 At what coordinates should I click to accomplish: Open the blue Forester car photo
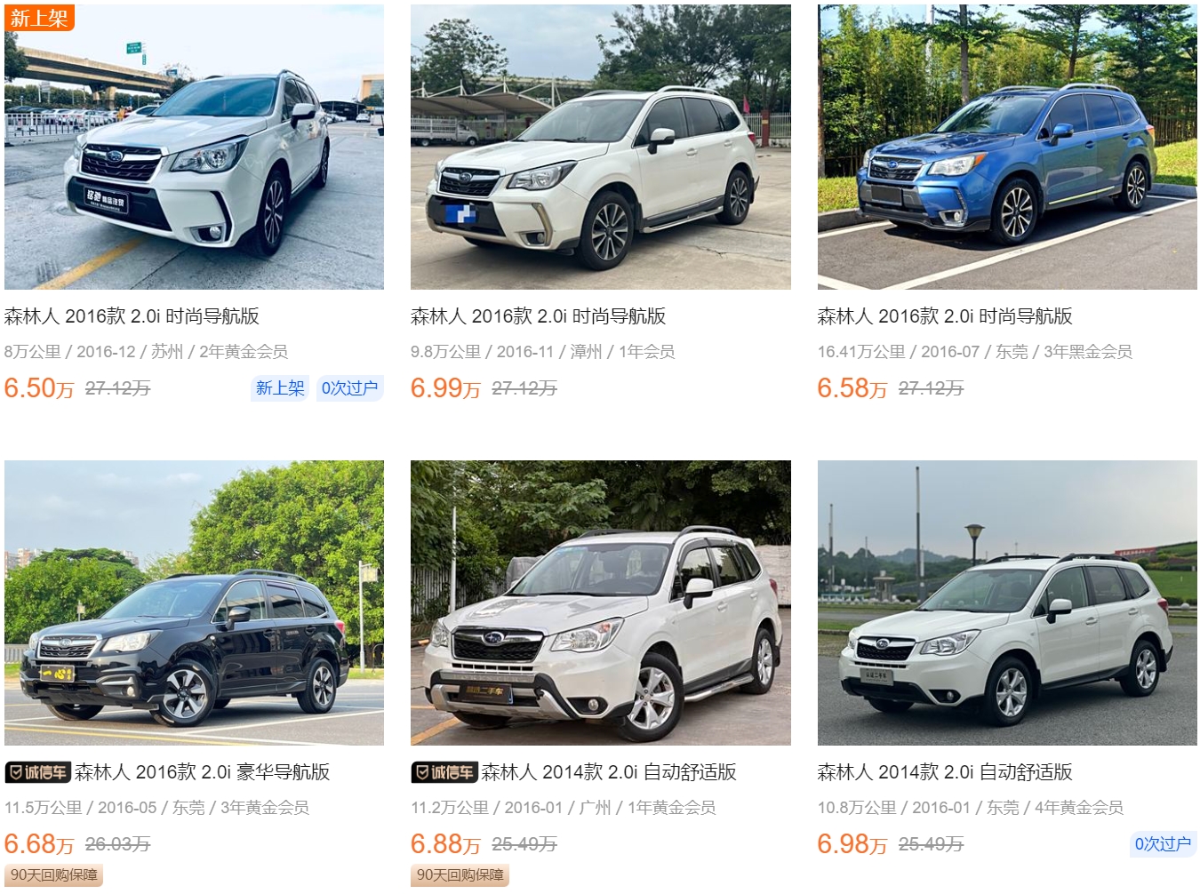tap(1007, 147)
